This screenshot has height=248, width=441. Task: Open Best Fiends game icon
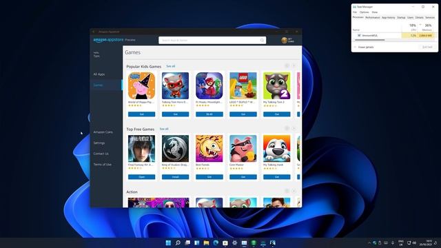point(209,149)
